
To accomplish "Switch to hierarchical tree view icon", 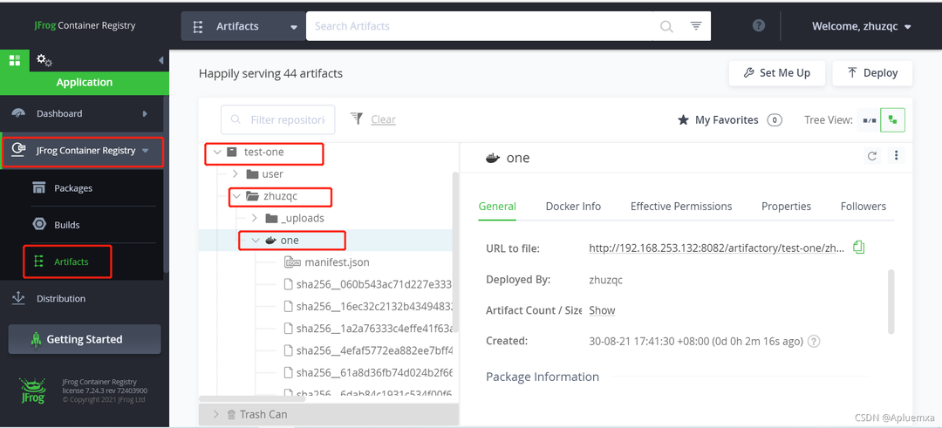I will click(x=893, y=120).
